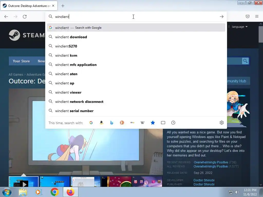Select 'winclient viewer' suggestion
This screenshot has height=197, width=263.
pos(136,92)
